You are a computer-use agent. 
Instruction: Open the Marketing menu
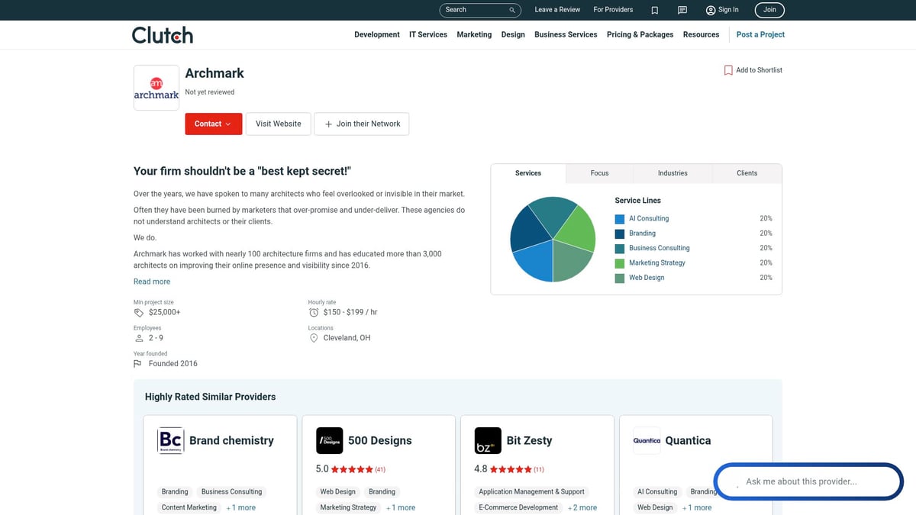tap(474, 34)
